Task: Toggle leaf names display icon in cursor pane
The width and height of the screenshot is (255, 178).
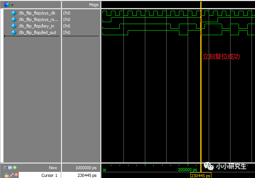Action: [x=5, y=167]
